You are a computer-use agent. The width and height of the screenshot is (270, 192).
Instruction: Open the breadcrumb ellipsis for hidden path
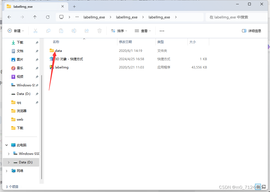(77, 17)
